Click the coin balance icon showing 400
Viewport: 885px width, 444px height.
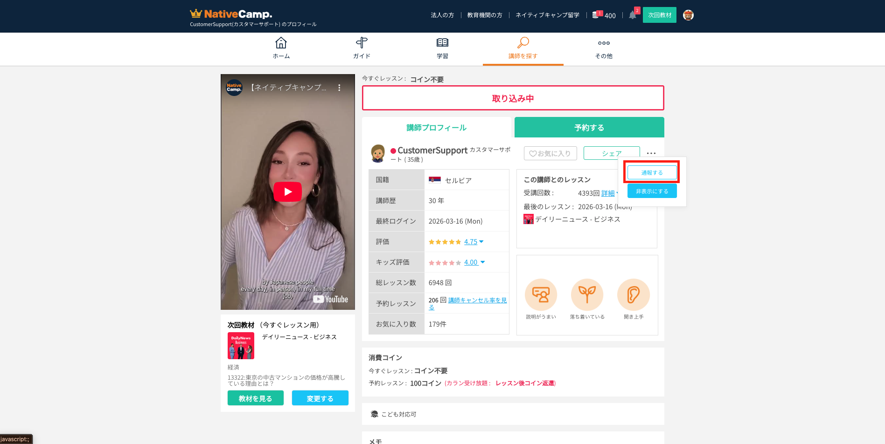coord(596,15)
